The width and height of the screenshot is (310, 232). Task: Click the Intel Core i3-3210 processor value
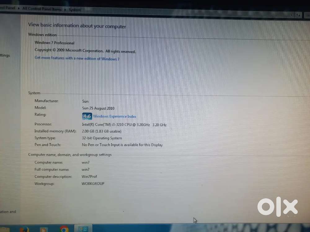coord(124,125)
